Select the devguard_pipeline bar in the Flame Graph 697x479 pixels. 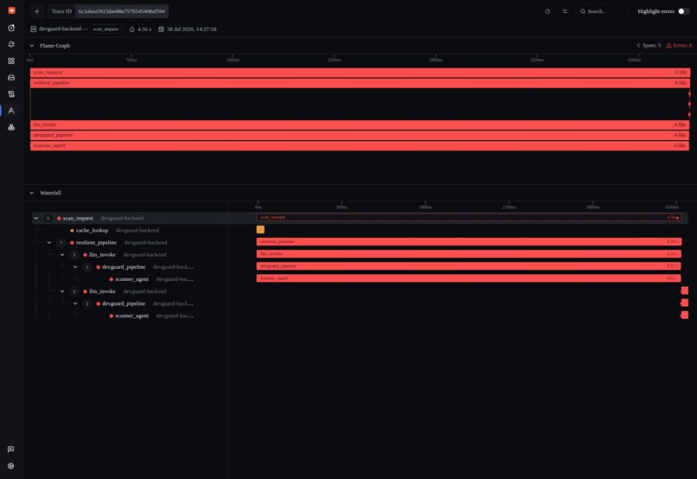pyautogui.click(x=360, y=135)
